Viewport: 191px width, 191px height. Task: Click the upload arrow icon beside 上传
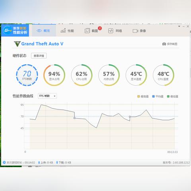(x=39, y=162)
